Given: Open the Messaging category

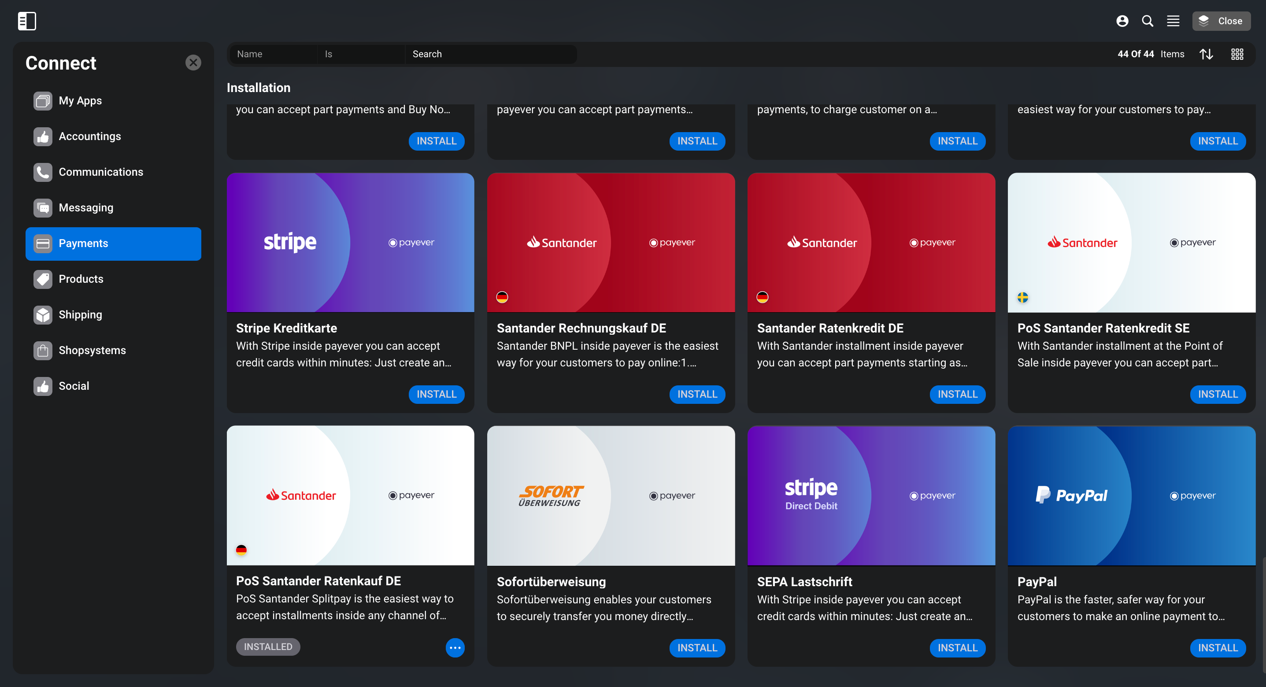Looking at the screenshot, I should 114,208.
